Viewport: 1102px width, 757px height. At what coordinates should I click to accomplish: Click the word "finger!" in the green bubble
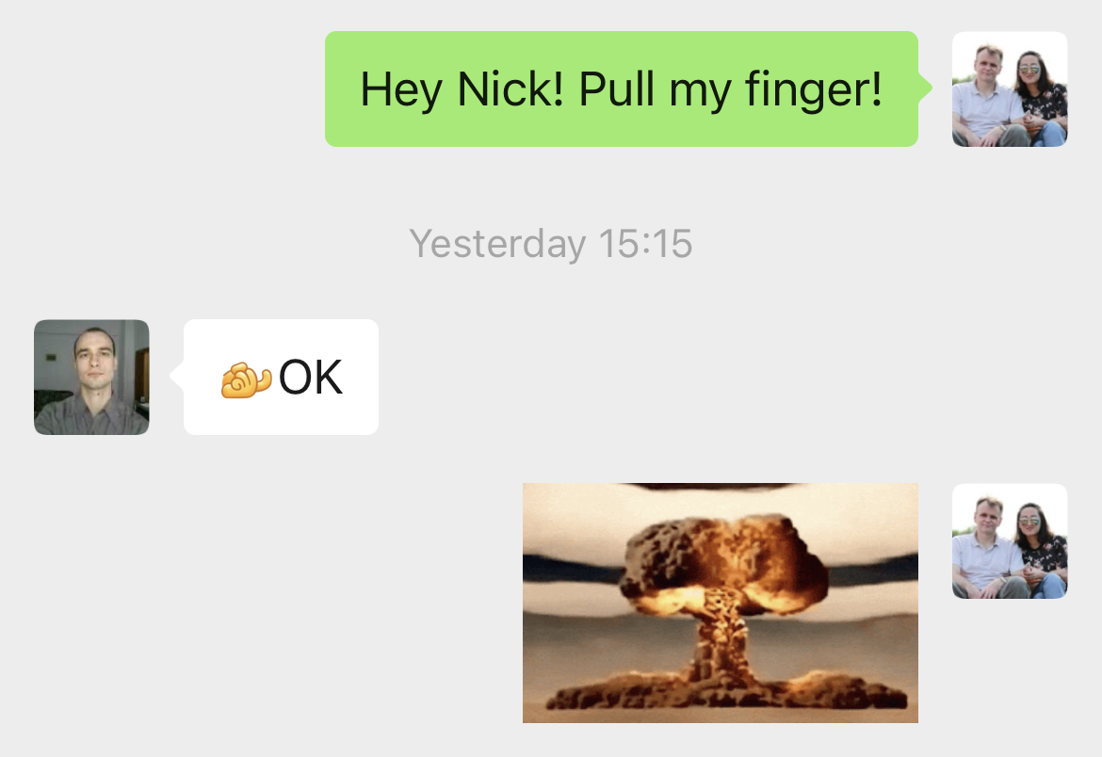(813, 89)
